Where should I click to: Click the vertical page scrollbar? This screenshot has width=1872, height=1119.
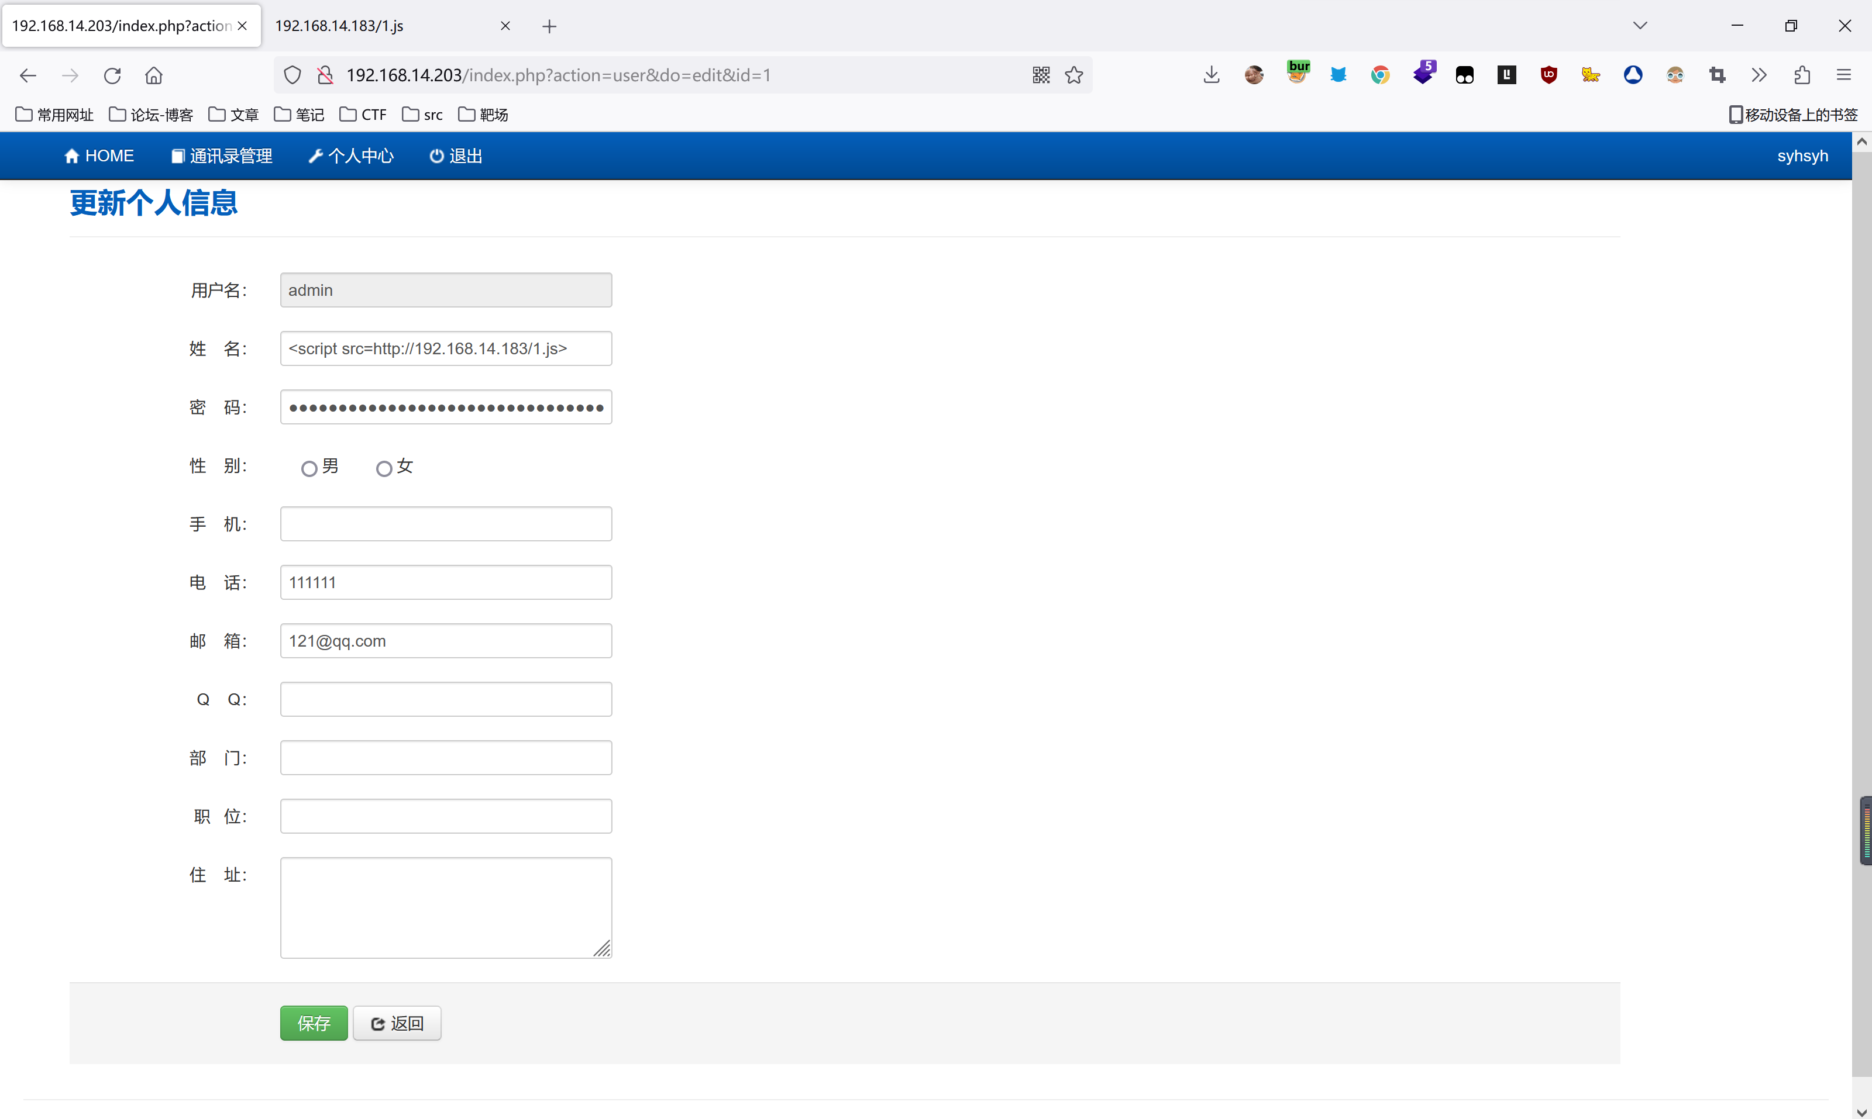pyautogui.click(x=1861, y=528)
